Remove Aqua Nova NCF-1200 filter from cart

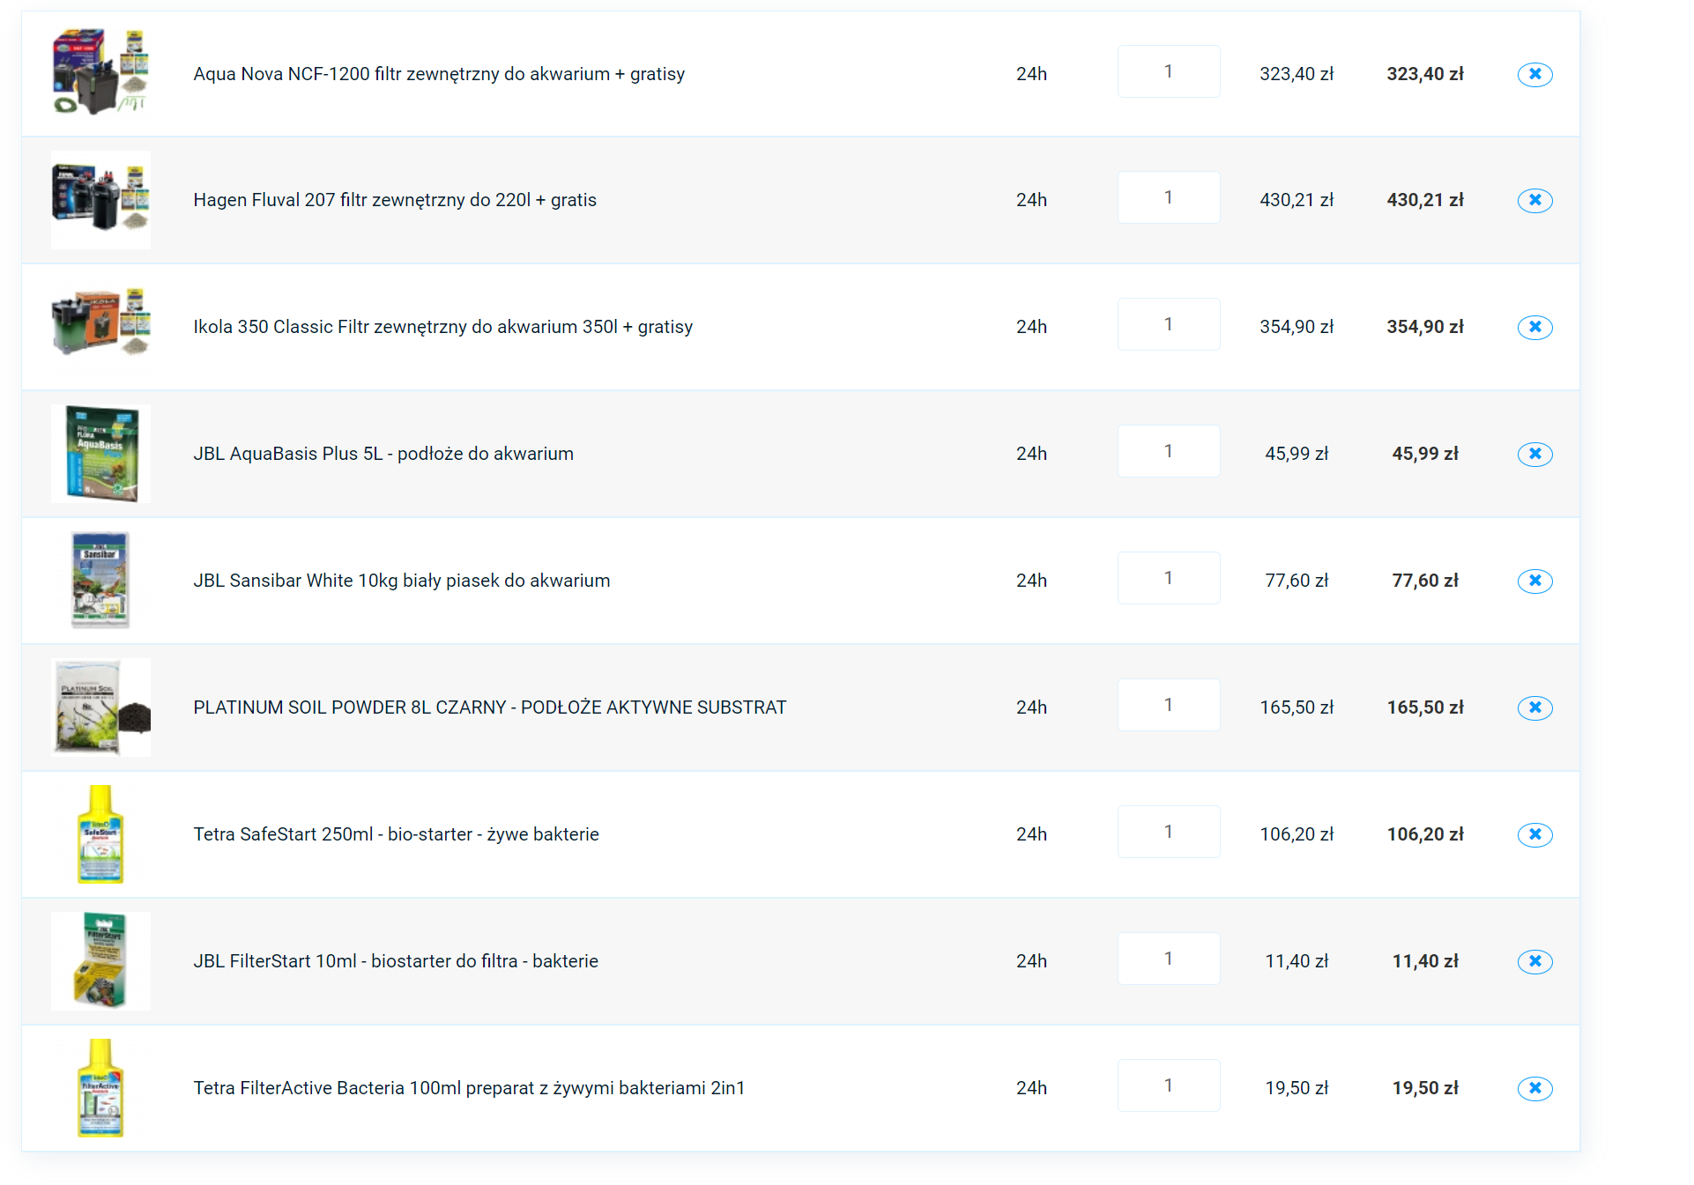click(1534, 74)
